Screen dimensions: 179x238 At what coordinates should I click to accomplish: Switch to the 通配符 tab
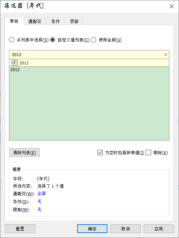[x=35, y=21]
